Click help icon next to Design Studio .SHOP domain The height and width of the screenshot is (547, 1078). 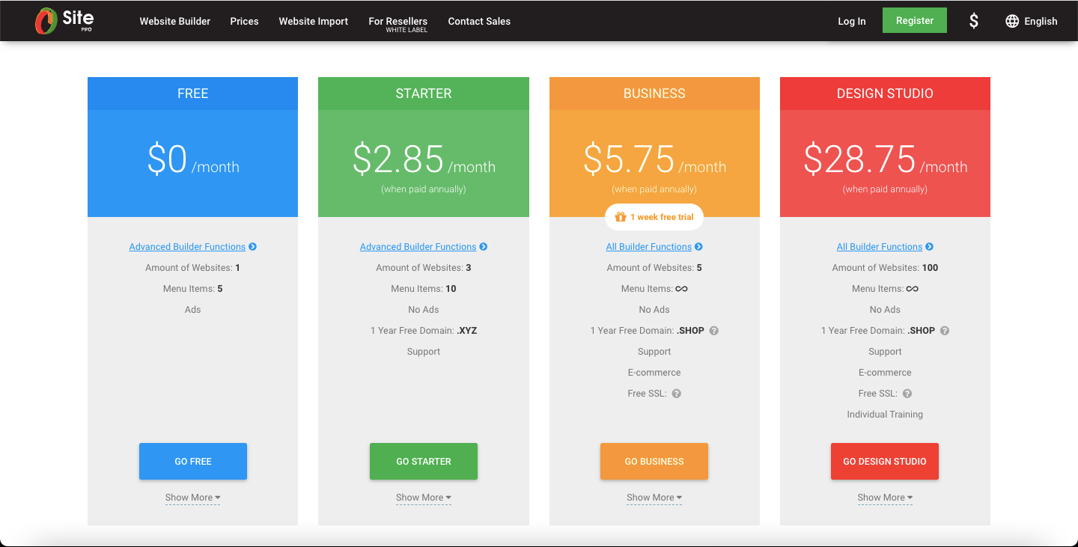click(945, 331)
